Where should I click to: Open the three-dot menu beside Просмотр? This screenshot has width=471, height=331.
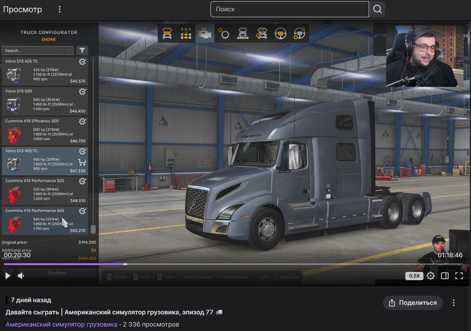point(60,9)
